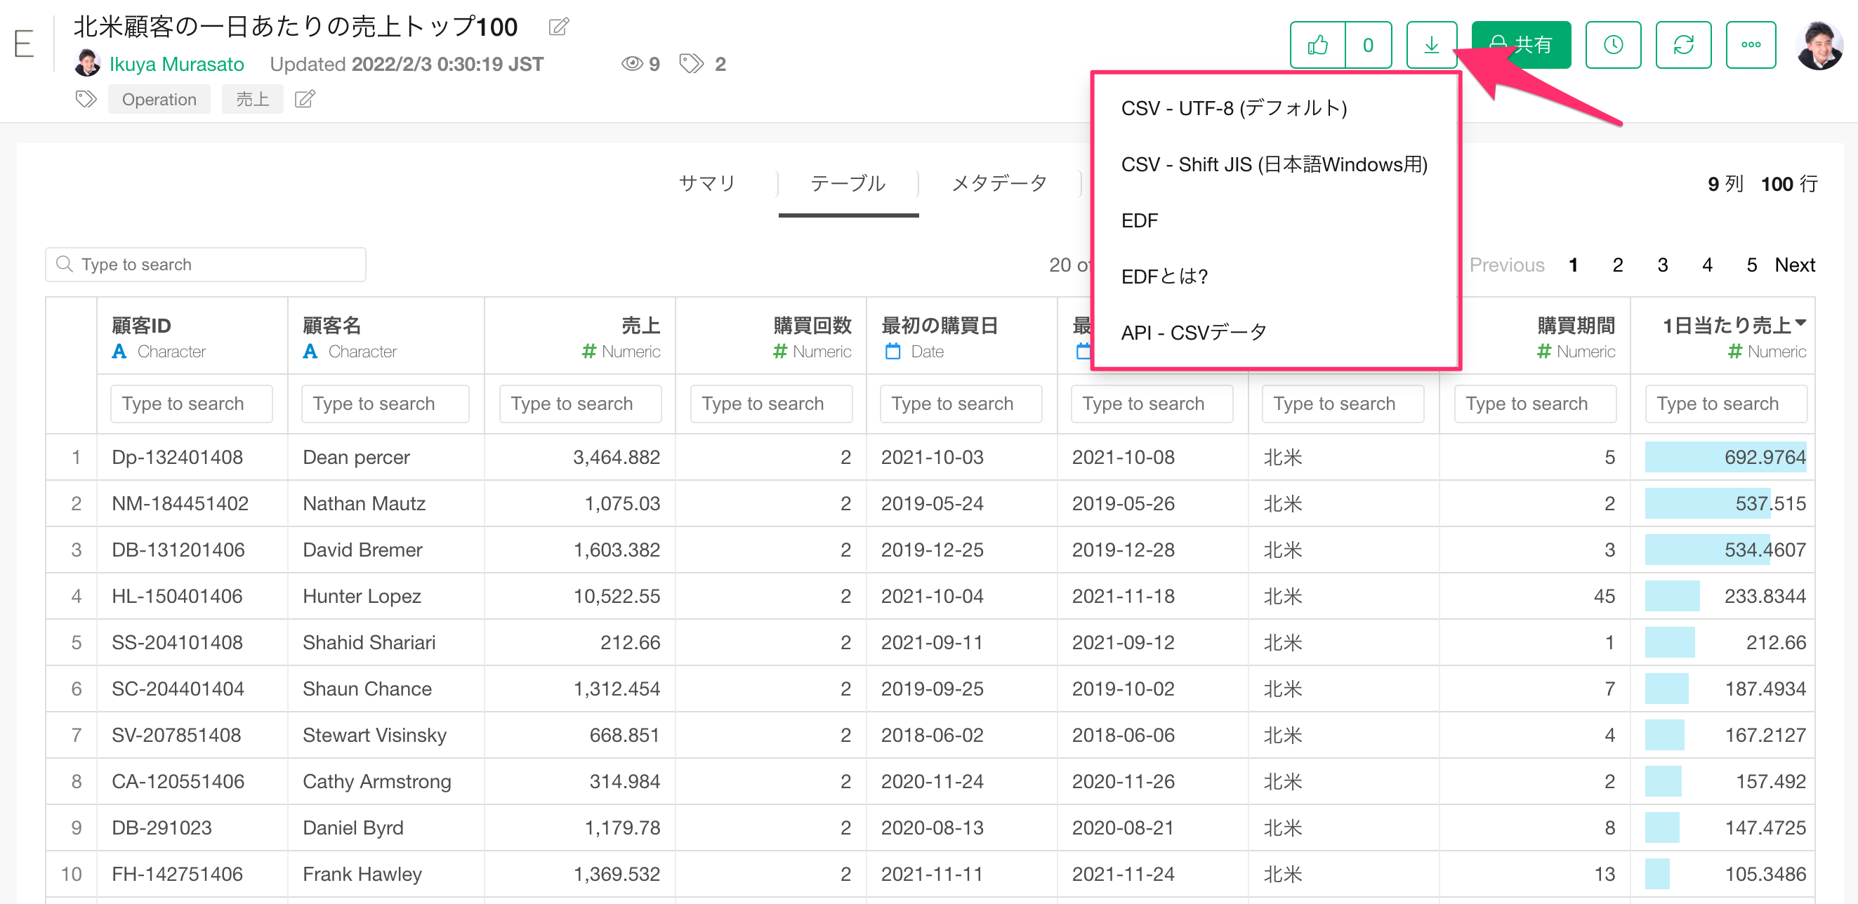Select CSV - UTF-8 (デフォルト) option

[1233, 108]
